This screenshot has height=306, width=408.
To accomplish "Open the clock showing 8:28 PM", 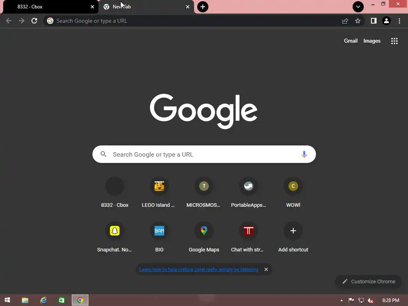I will [390, 300].
